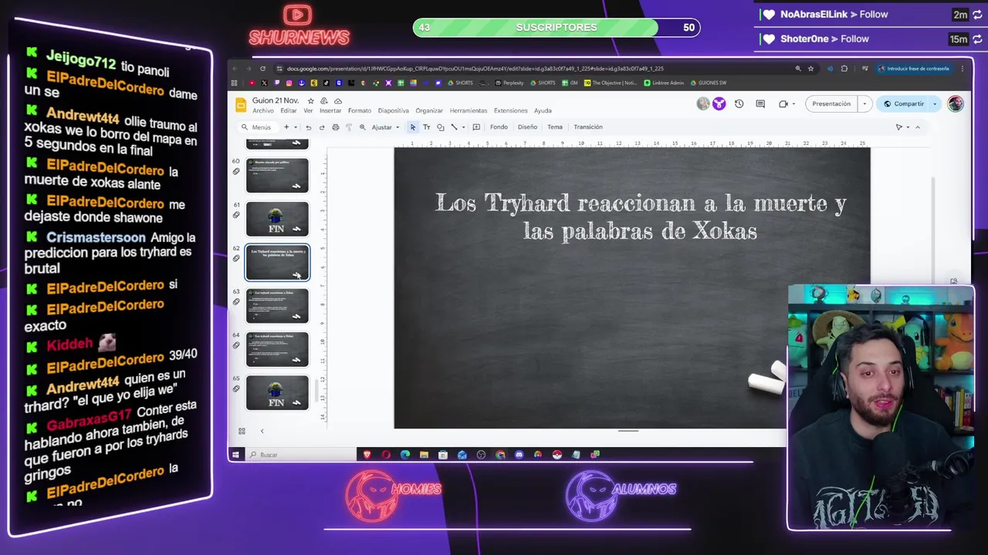The height and width of the screenshot is (555, 988).
Task: Open the Formato menu
Action: (x=360, y=111)
